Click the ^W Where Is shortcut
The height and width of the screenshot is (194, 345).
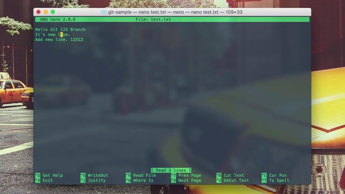[x=140, y=181]
